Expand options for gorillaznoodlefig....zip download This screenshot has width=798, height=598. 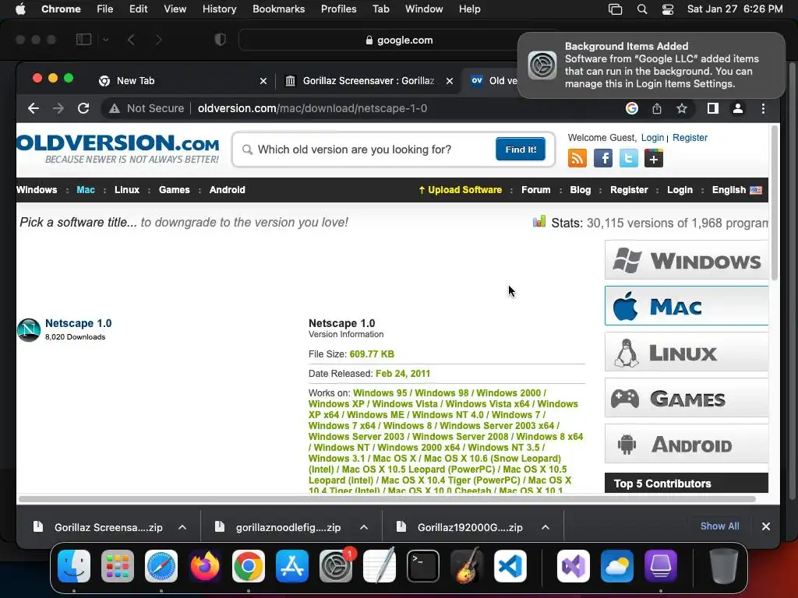coord(364,527)
